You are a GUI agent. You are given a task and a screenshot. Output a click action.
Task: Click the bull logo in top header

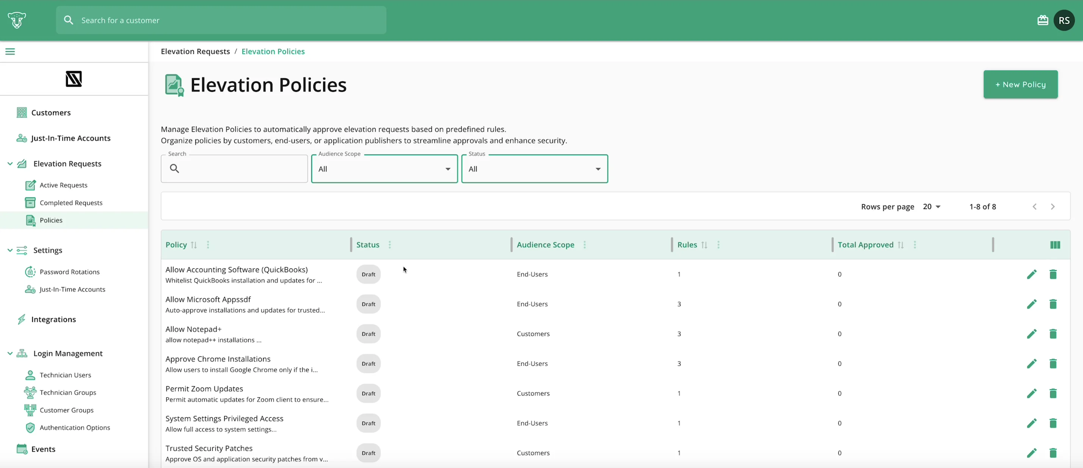point(17,20)
